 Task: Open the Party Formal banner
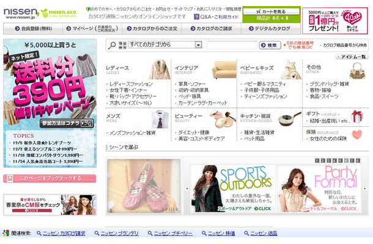point(319,188)
